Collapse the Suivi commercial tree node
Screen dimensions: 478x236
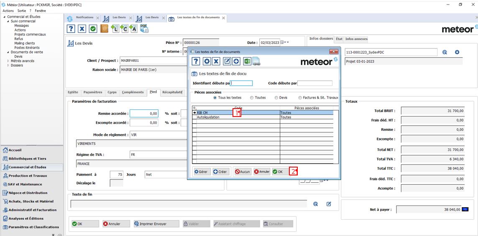[x=8, y=21]
